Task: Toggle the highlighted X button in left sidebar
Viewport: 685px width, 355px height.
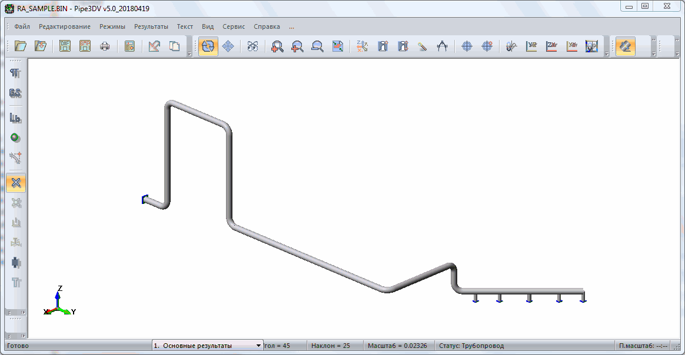Action: click(16, 183)
